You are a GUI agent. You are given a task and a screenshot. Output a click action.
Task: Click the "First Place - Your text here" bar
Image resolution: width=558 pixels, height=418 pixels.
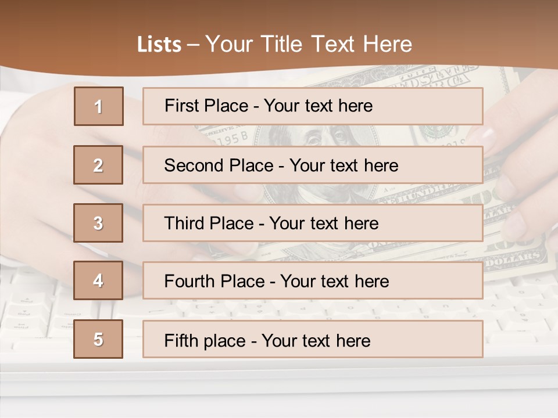[x=313, y=106]
